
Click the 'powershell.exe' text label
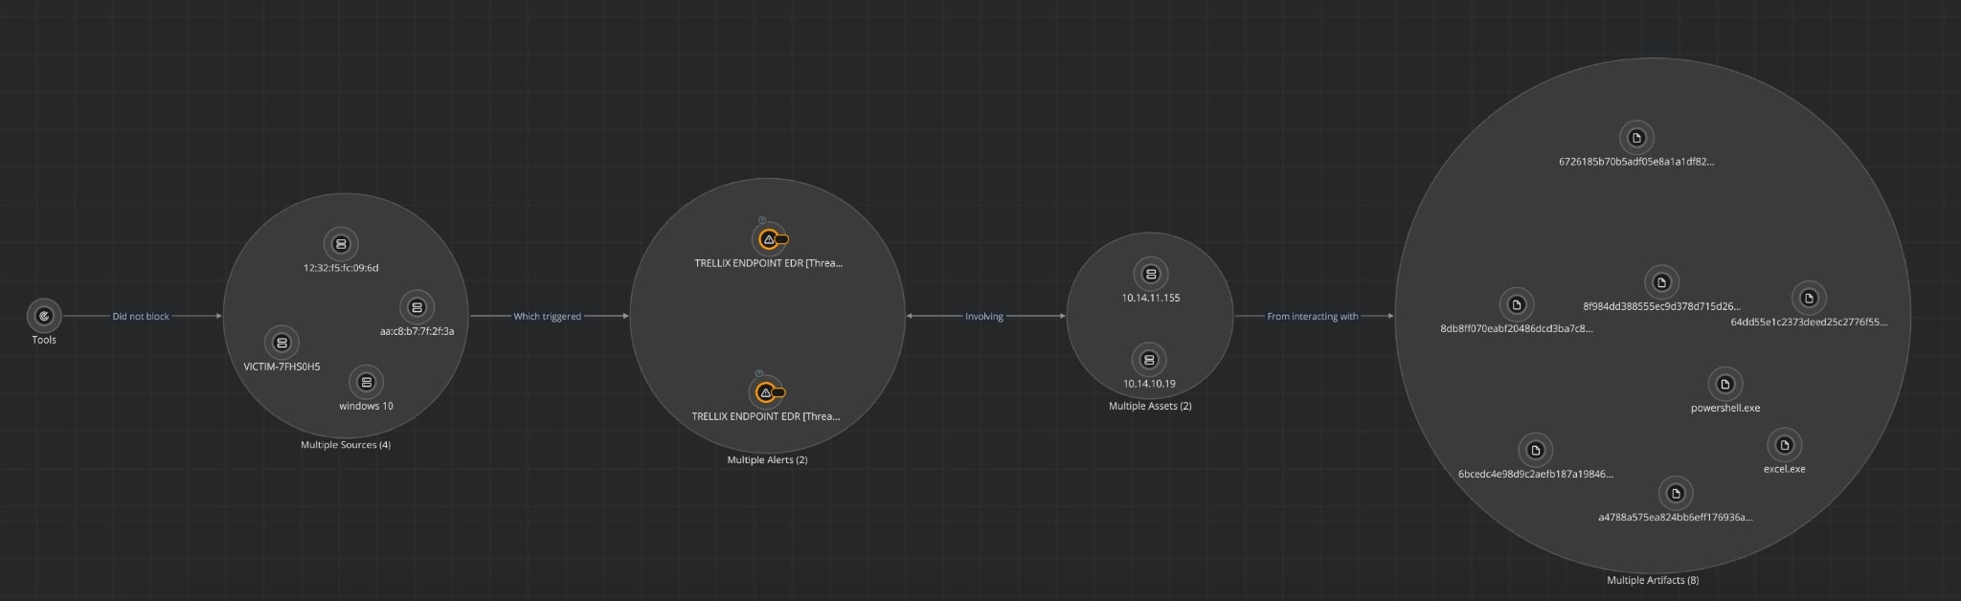[1725, 409]
